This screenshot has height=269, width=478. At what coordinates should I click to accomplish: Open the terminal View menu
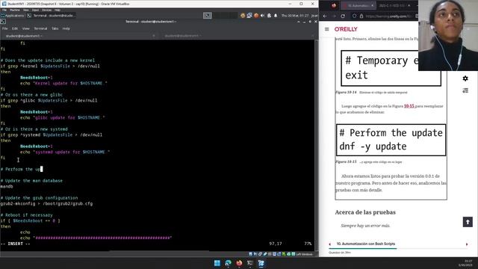(x=26, y=28)
